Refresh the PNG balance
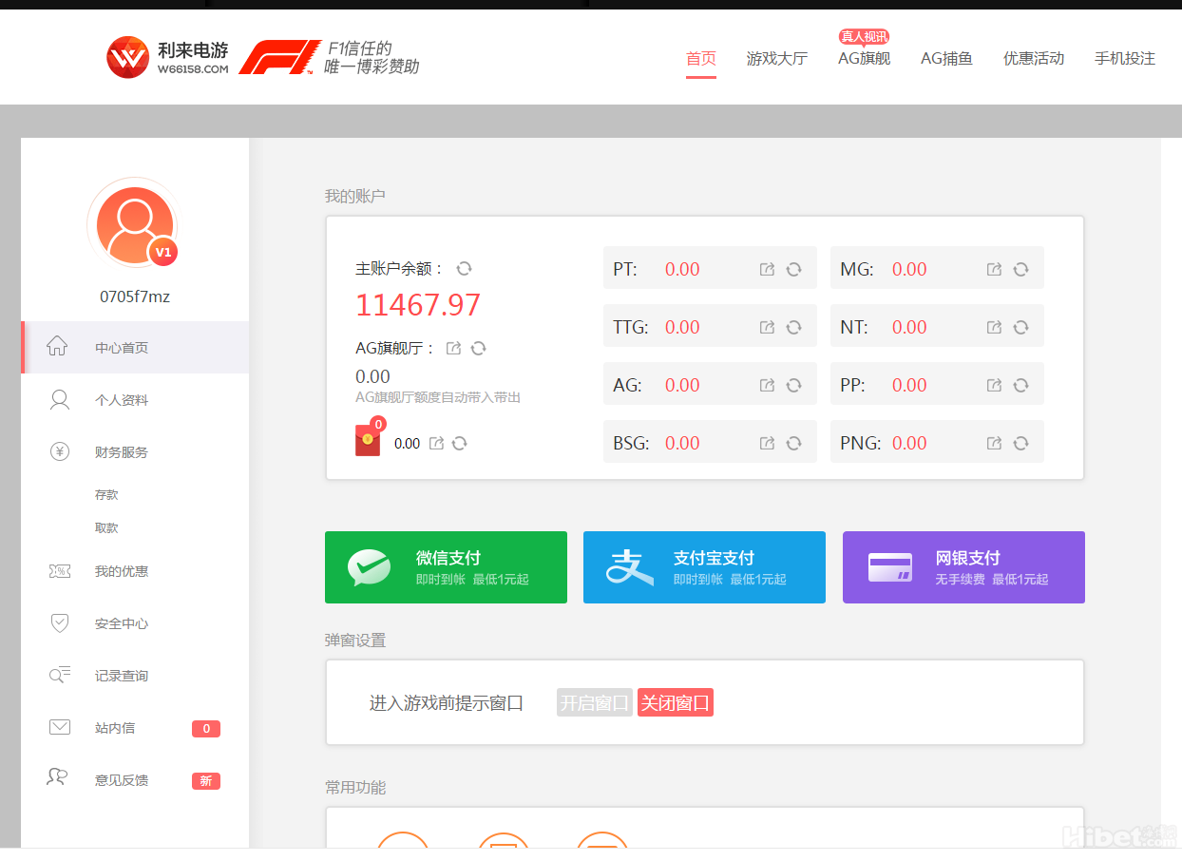Viewport: 1182px width, 861px height. [x=1020, y=444]
